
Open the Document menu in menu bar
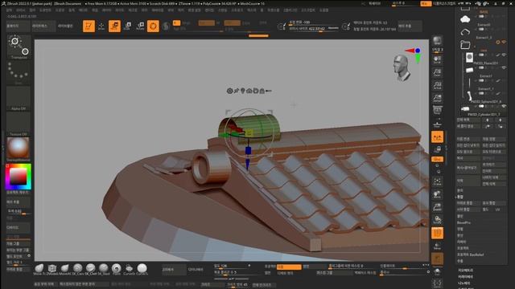45,10
